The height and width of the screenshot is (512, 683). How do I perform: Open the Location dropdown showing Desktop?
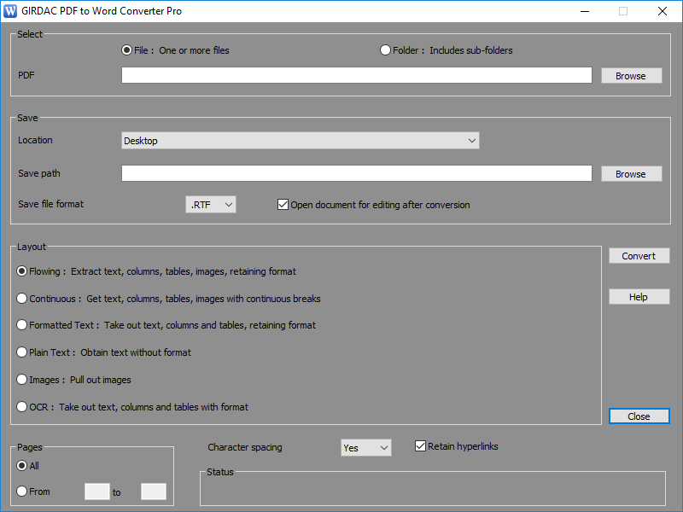301,141
